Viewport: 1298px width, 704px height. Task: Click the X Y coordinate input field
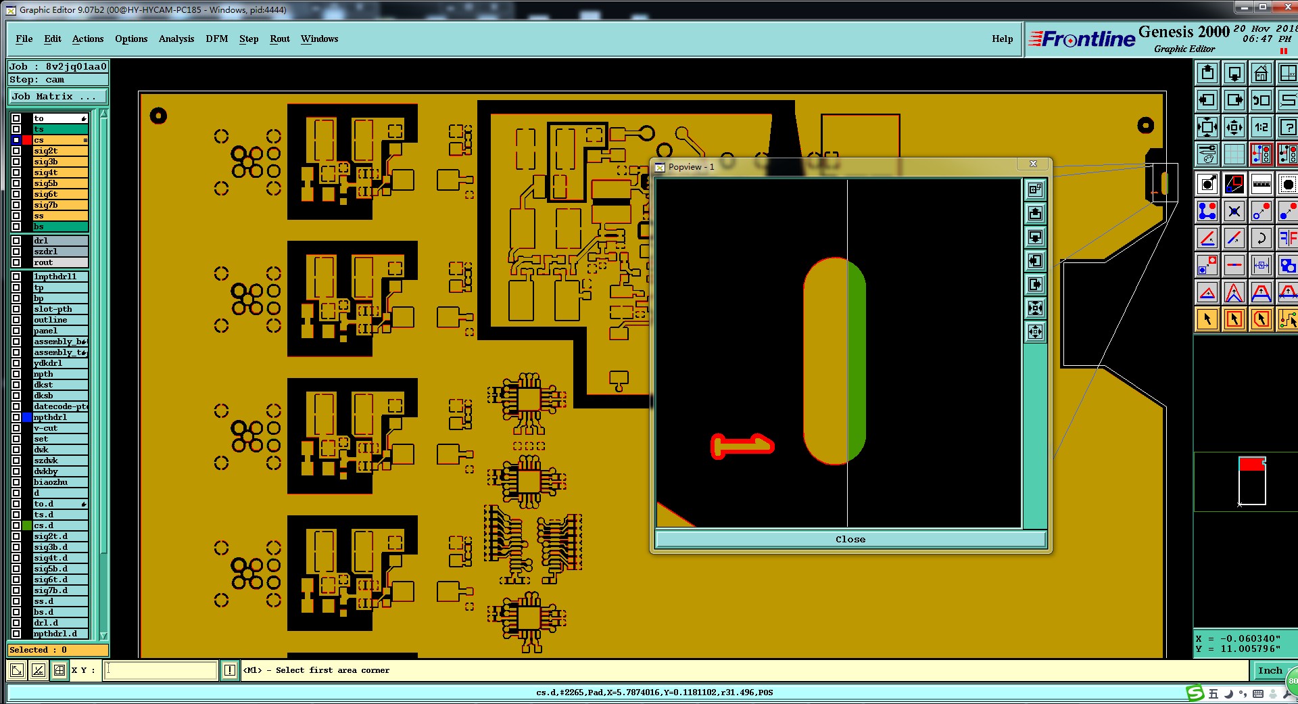(161, 670)
